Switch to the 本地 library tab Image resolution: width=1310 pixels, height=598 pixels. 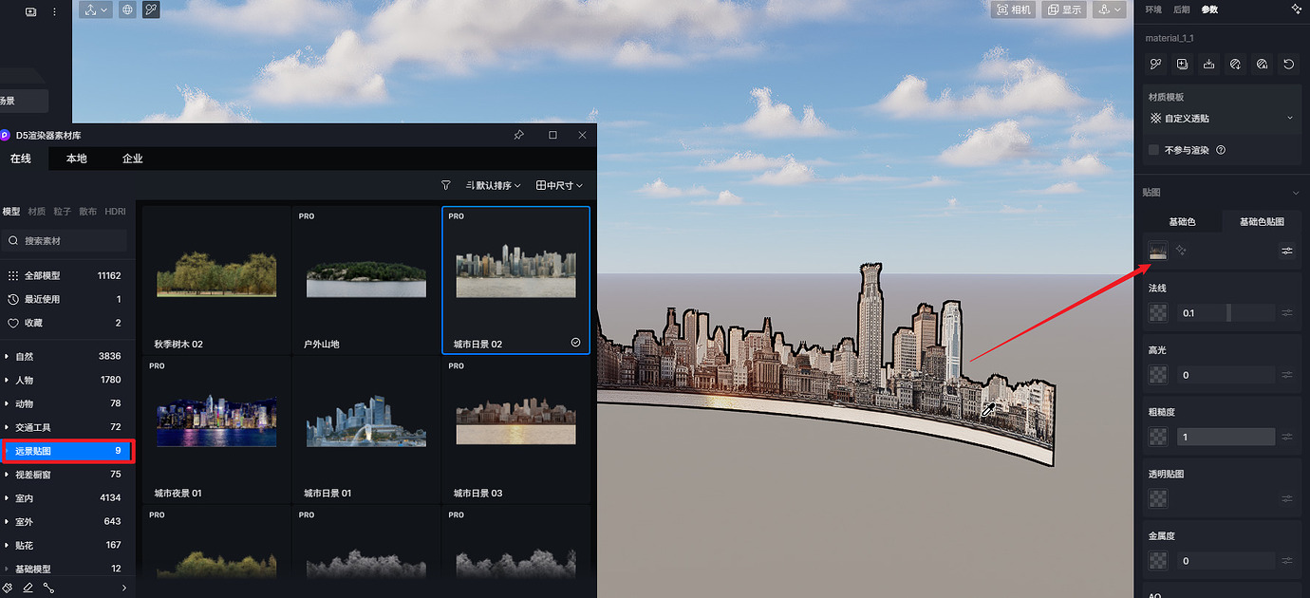[x=77, y=159]
